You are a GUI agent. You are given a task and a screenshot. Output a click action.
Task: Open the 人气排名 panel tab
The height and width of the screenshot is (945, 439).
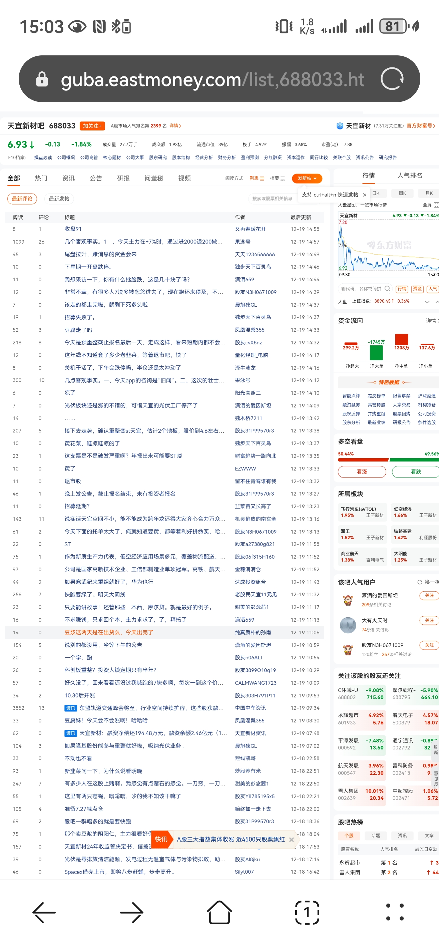tap(410, 176)
